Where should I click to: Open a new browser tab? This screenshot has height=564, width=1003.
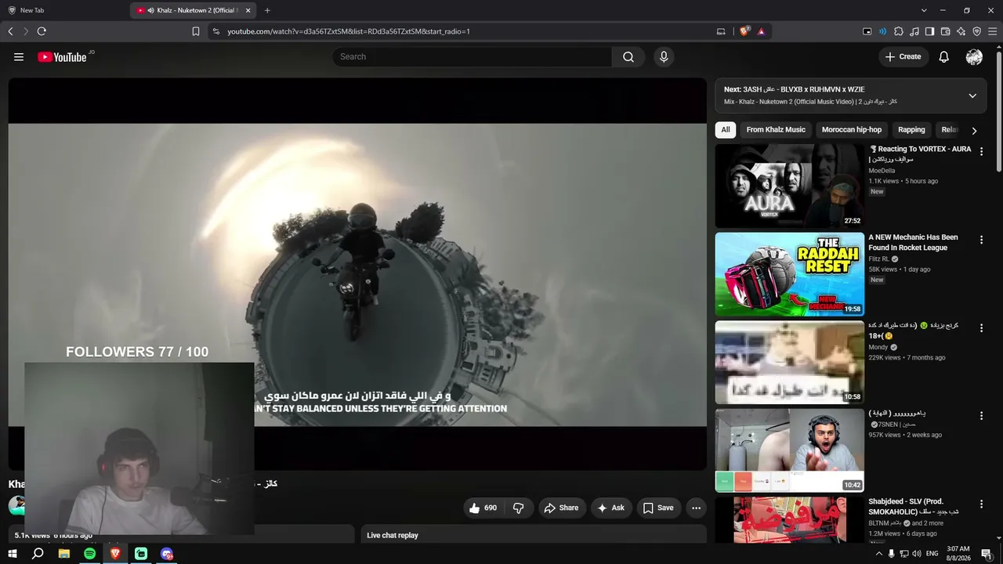point(267,10)
